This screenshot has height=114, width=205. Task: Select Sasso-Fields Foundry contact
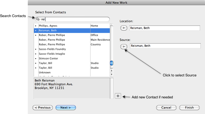[x=72, y=49]
